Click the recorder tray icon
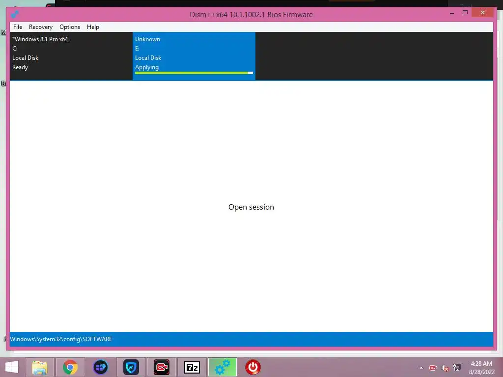The width and height of the screenshot is (503, 377). (433, 368)
